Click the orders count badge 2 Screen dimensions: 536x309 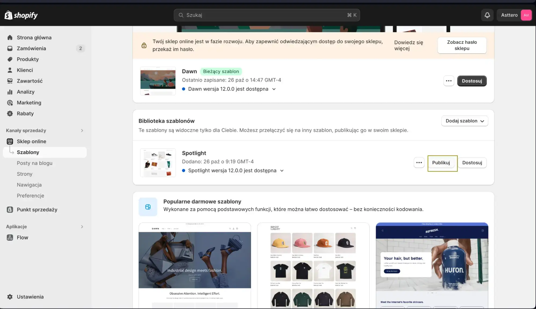pyautogui.click(x=80, y=48)
